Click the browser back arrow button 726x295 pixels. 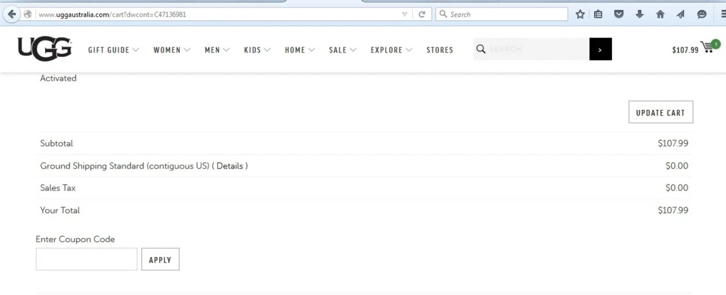point(11,14)
